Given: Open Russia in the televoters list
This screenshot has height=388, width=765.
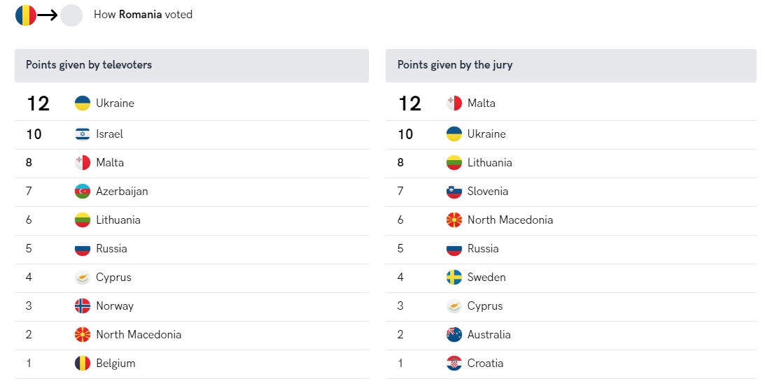Looking at the screenshot, I should click(x=111, y=248).
